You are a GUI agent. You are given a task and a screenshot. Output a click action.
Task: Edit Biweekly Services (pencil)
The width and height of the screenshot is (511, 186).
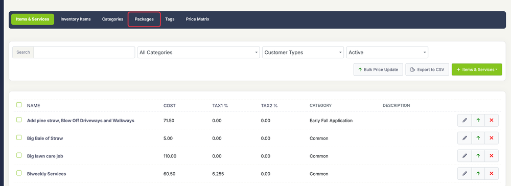click(464, 174)
